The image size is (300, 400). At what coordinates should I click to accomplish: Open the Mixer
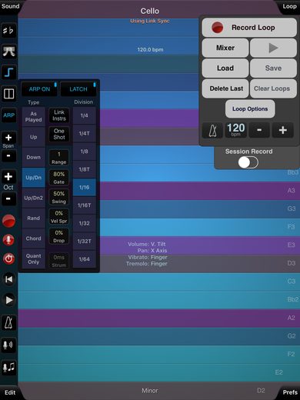pos(225,48)
